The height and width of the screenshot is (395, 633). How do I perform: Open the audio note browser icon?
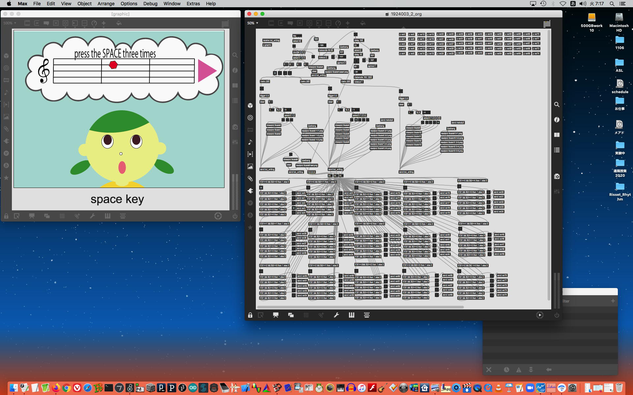click(x=250, y=142)
